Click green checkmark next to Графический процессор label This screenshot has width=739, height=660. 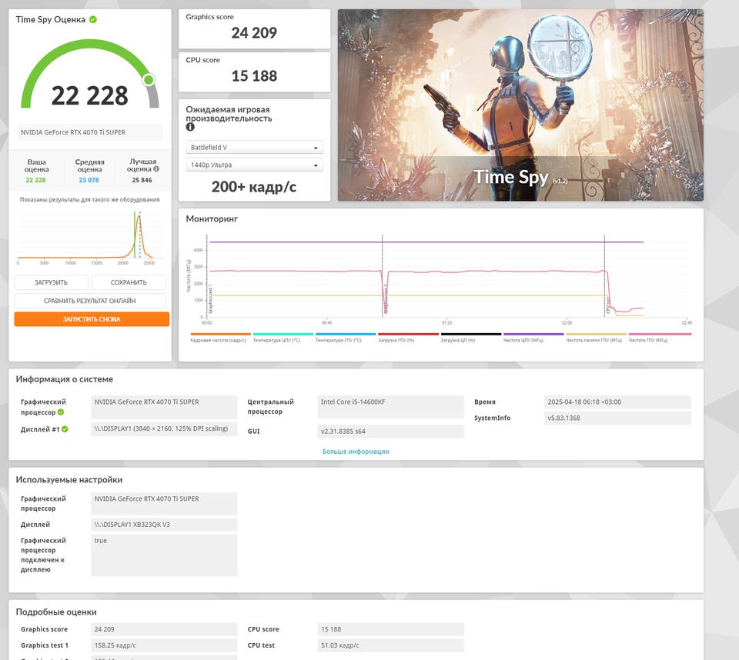61,412
